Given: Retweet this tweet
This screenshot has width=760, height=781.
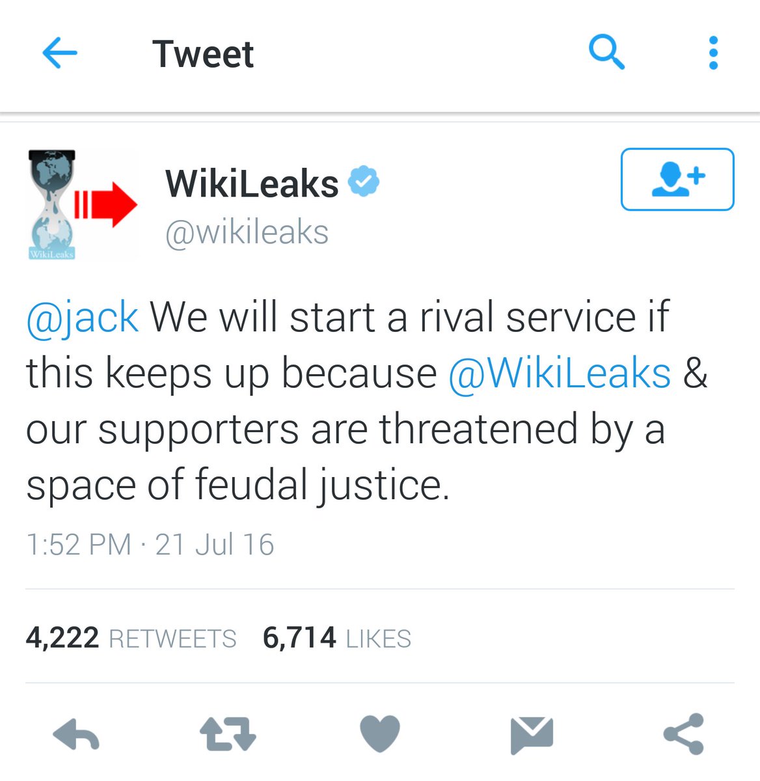Looking at the screenshot, I should 228,734.
